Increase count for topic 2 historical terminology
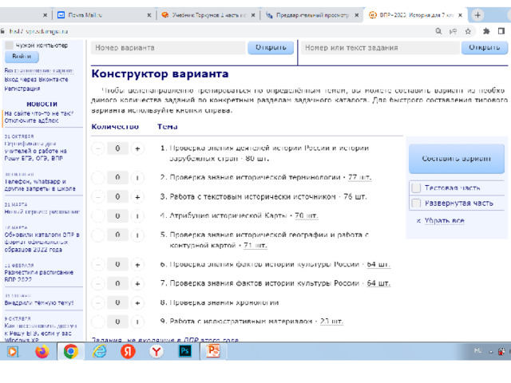This screenshot has width=511, height=383. [137, 178]
